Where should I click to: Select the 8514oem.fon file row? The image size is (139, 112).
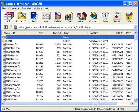coord(68,63)
